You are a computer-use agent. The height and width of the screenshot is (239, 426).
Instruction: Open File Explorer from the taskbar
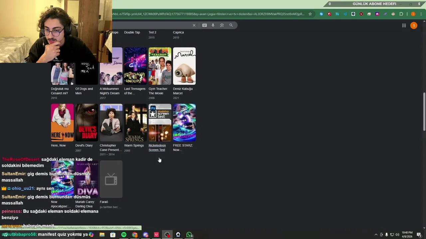102,235
